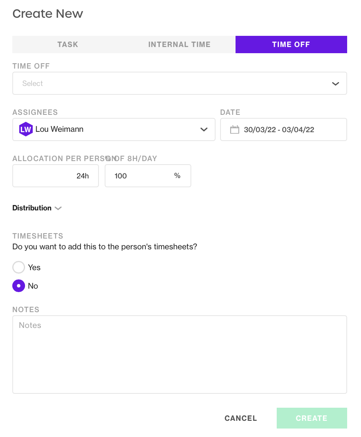This screenshot has height=437, width=361.
Task: Click the Time Off select chevron arrow
Action: tap(335, 84)
